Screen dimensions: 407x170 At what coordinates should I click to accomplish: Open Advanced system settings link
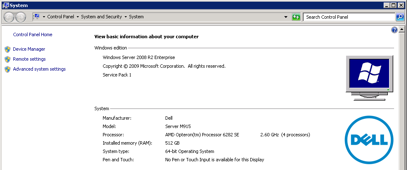tap(40, 69)
